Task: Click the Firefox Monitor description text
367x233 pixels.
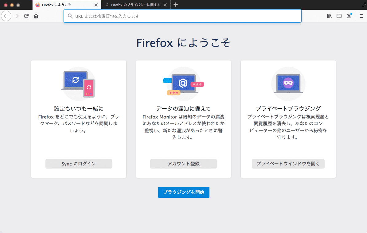Action: click(x=184, y=127)
